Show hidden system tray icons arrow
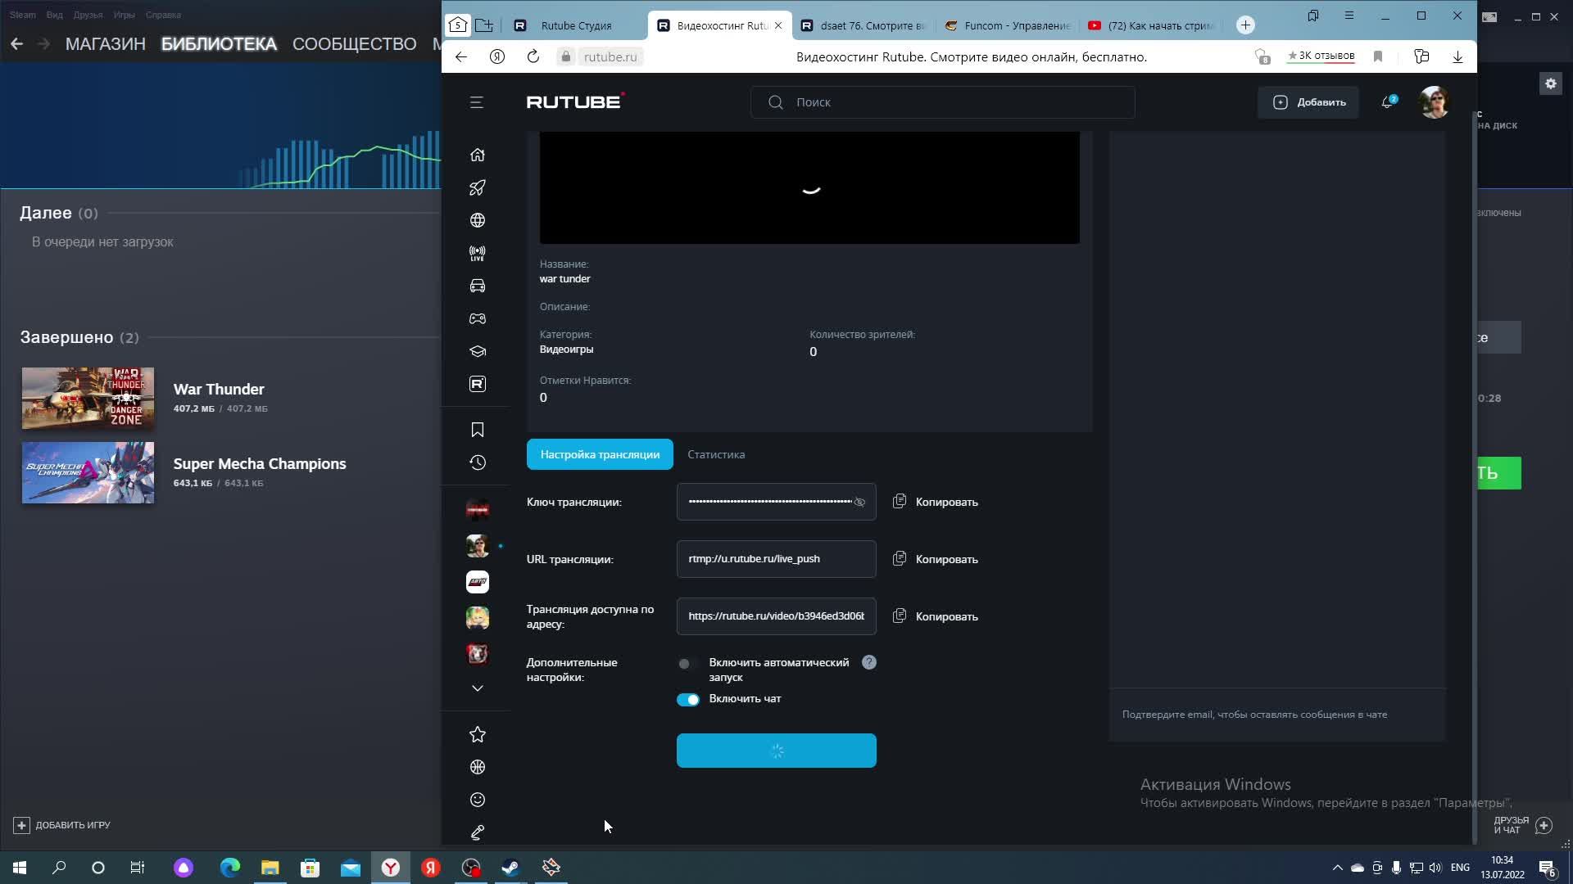The width and height of the screenshot is (1573, 884). (1338, 868)
